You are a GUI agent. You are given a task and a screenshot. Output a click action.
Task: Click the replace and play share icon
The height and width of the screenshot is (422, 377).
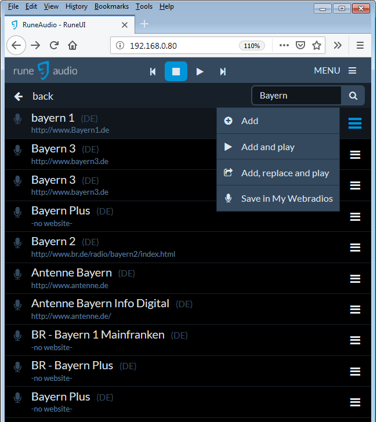tap(228, 173)
